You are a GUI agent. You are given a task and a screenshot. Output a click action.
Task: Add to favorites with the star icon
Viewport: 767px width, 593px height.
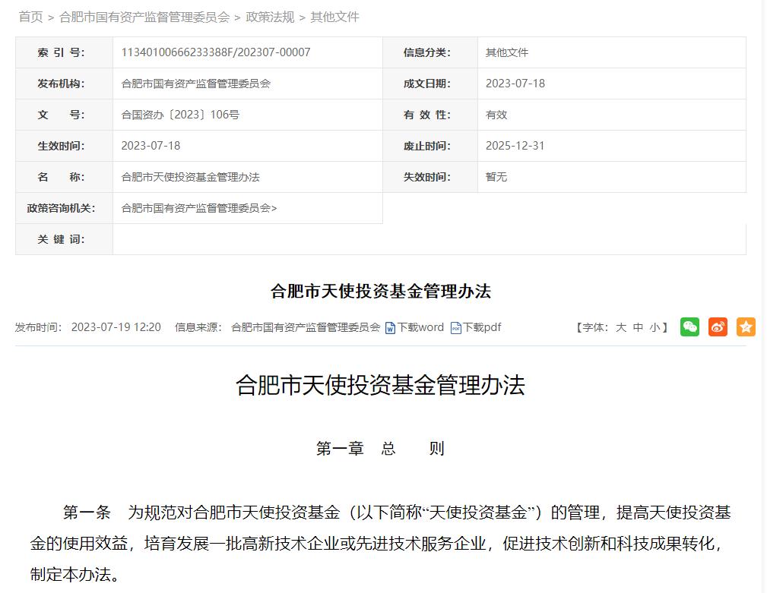[746, 327]
